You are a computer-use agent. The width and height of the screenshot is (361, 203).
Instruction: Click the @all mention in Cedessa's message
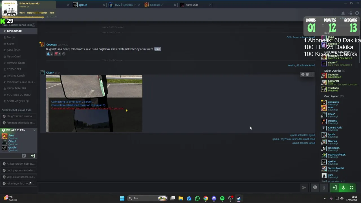click(157, 49)
